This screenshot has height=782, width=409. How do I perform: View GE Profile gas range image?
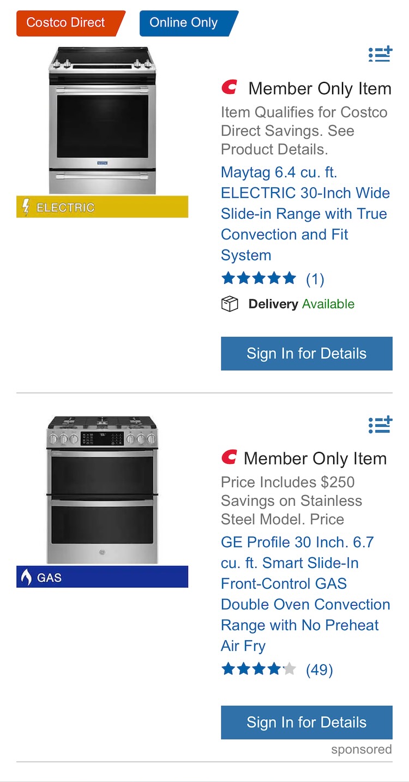click(103, 490)
